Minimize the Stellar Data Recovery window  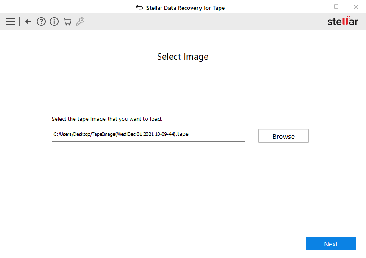pyautogui.click(x=316, y=7)
